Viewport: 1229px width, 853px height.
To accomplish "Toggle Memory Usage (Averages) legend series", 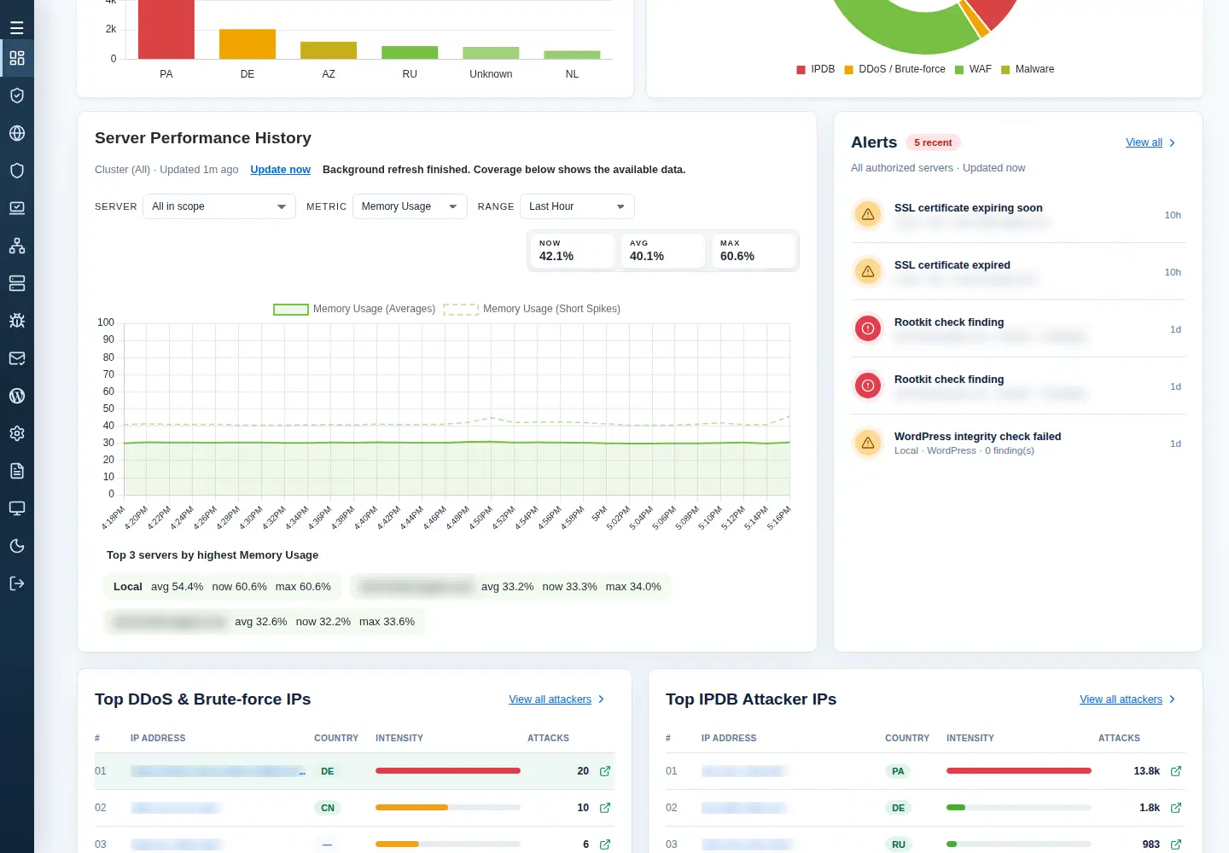I will (354, 309).
